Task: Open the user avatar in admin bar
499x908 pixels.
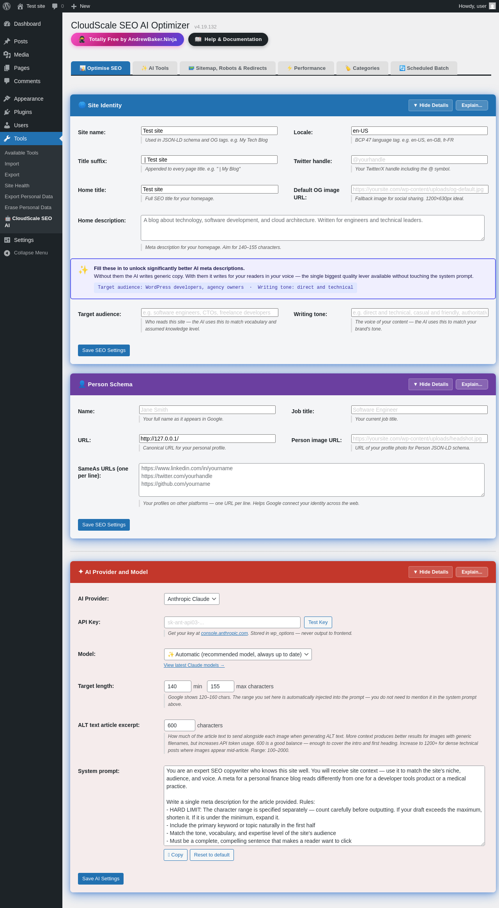Action: pos(492,6)
